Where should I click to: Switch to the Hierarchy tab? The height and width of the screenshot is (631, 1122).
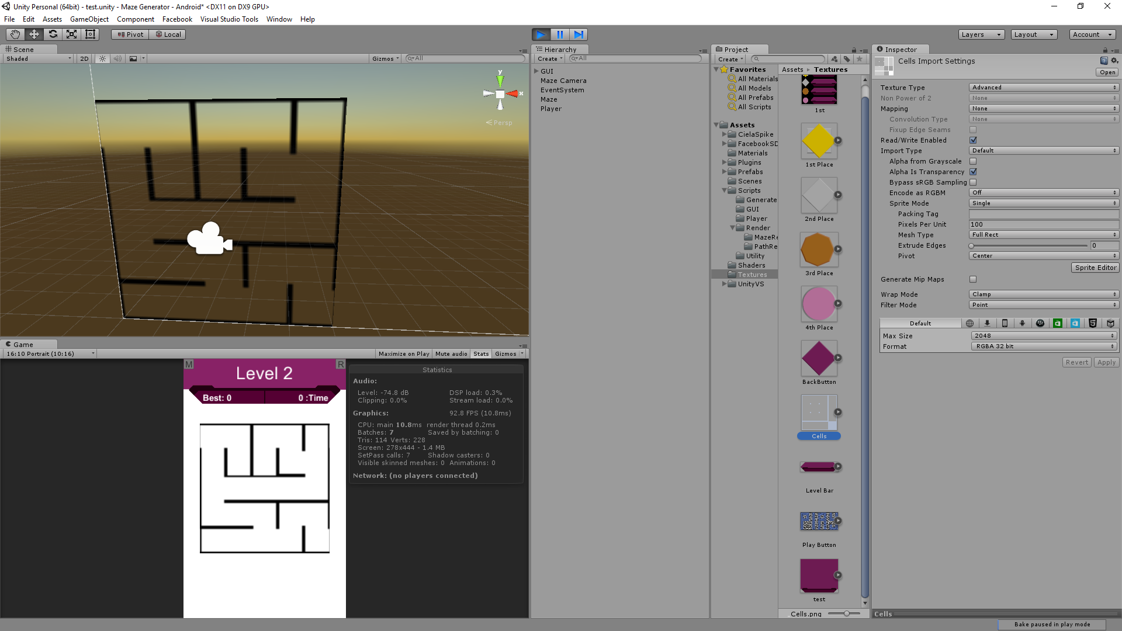[560, 50]
